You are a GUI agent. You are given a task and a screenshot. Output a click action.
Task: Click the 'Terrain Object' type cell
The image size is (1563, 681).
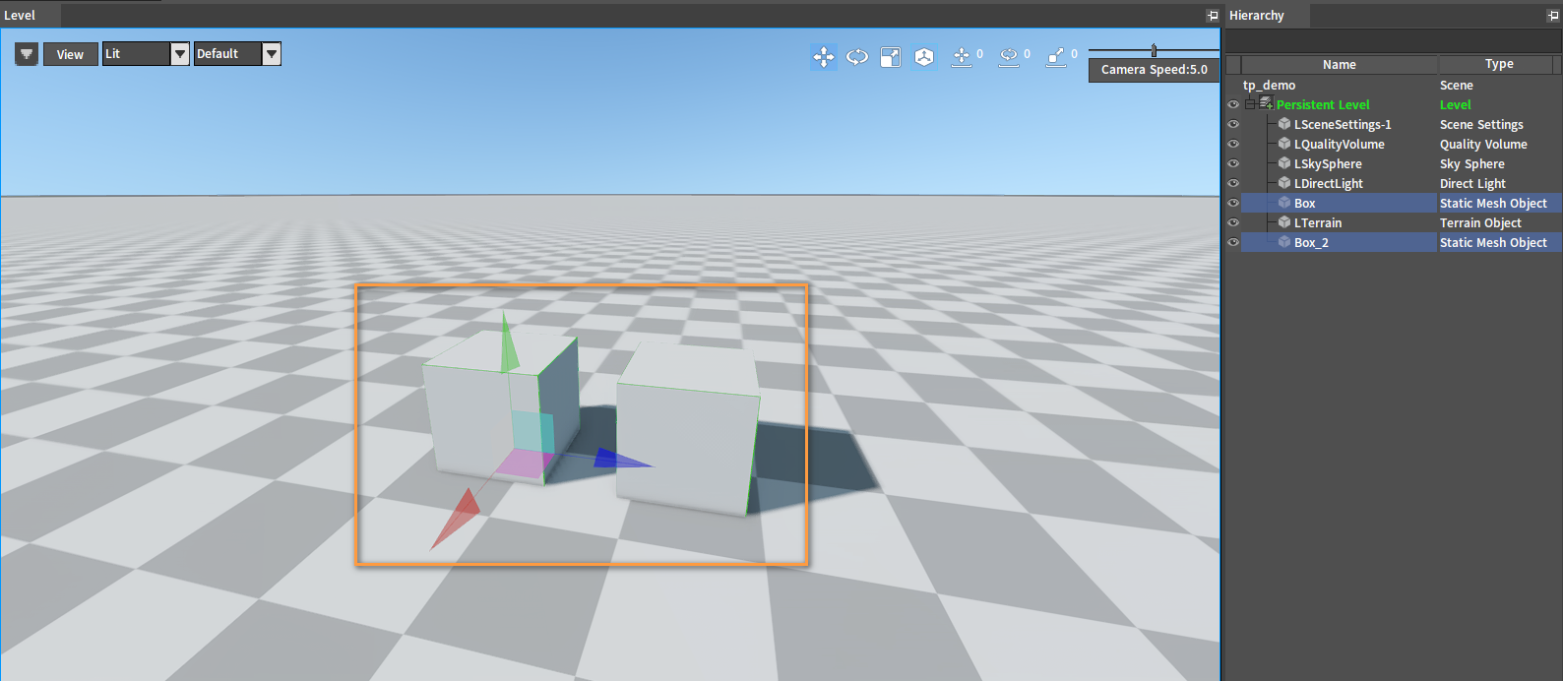click(x=1480, y=223)
